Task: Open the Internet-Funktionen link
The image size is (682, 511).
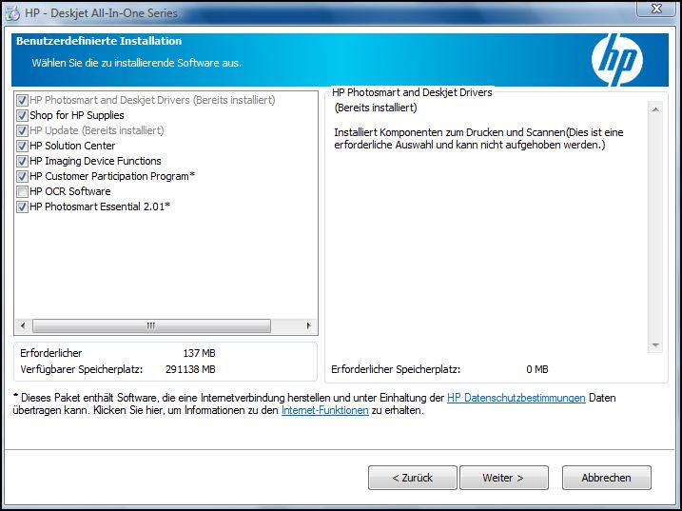Action: pyautogui.click(x=325, y=410)
